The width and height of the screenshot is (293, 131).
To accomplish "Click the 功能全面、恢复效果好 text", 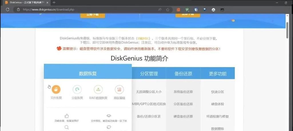I will coord(67,121).
